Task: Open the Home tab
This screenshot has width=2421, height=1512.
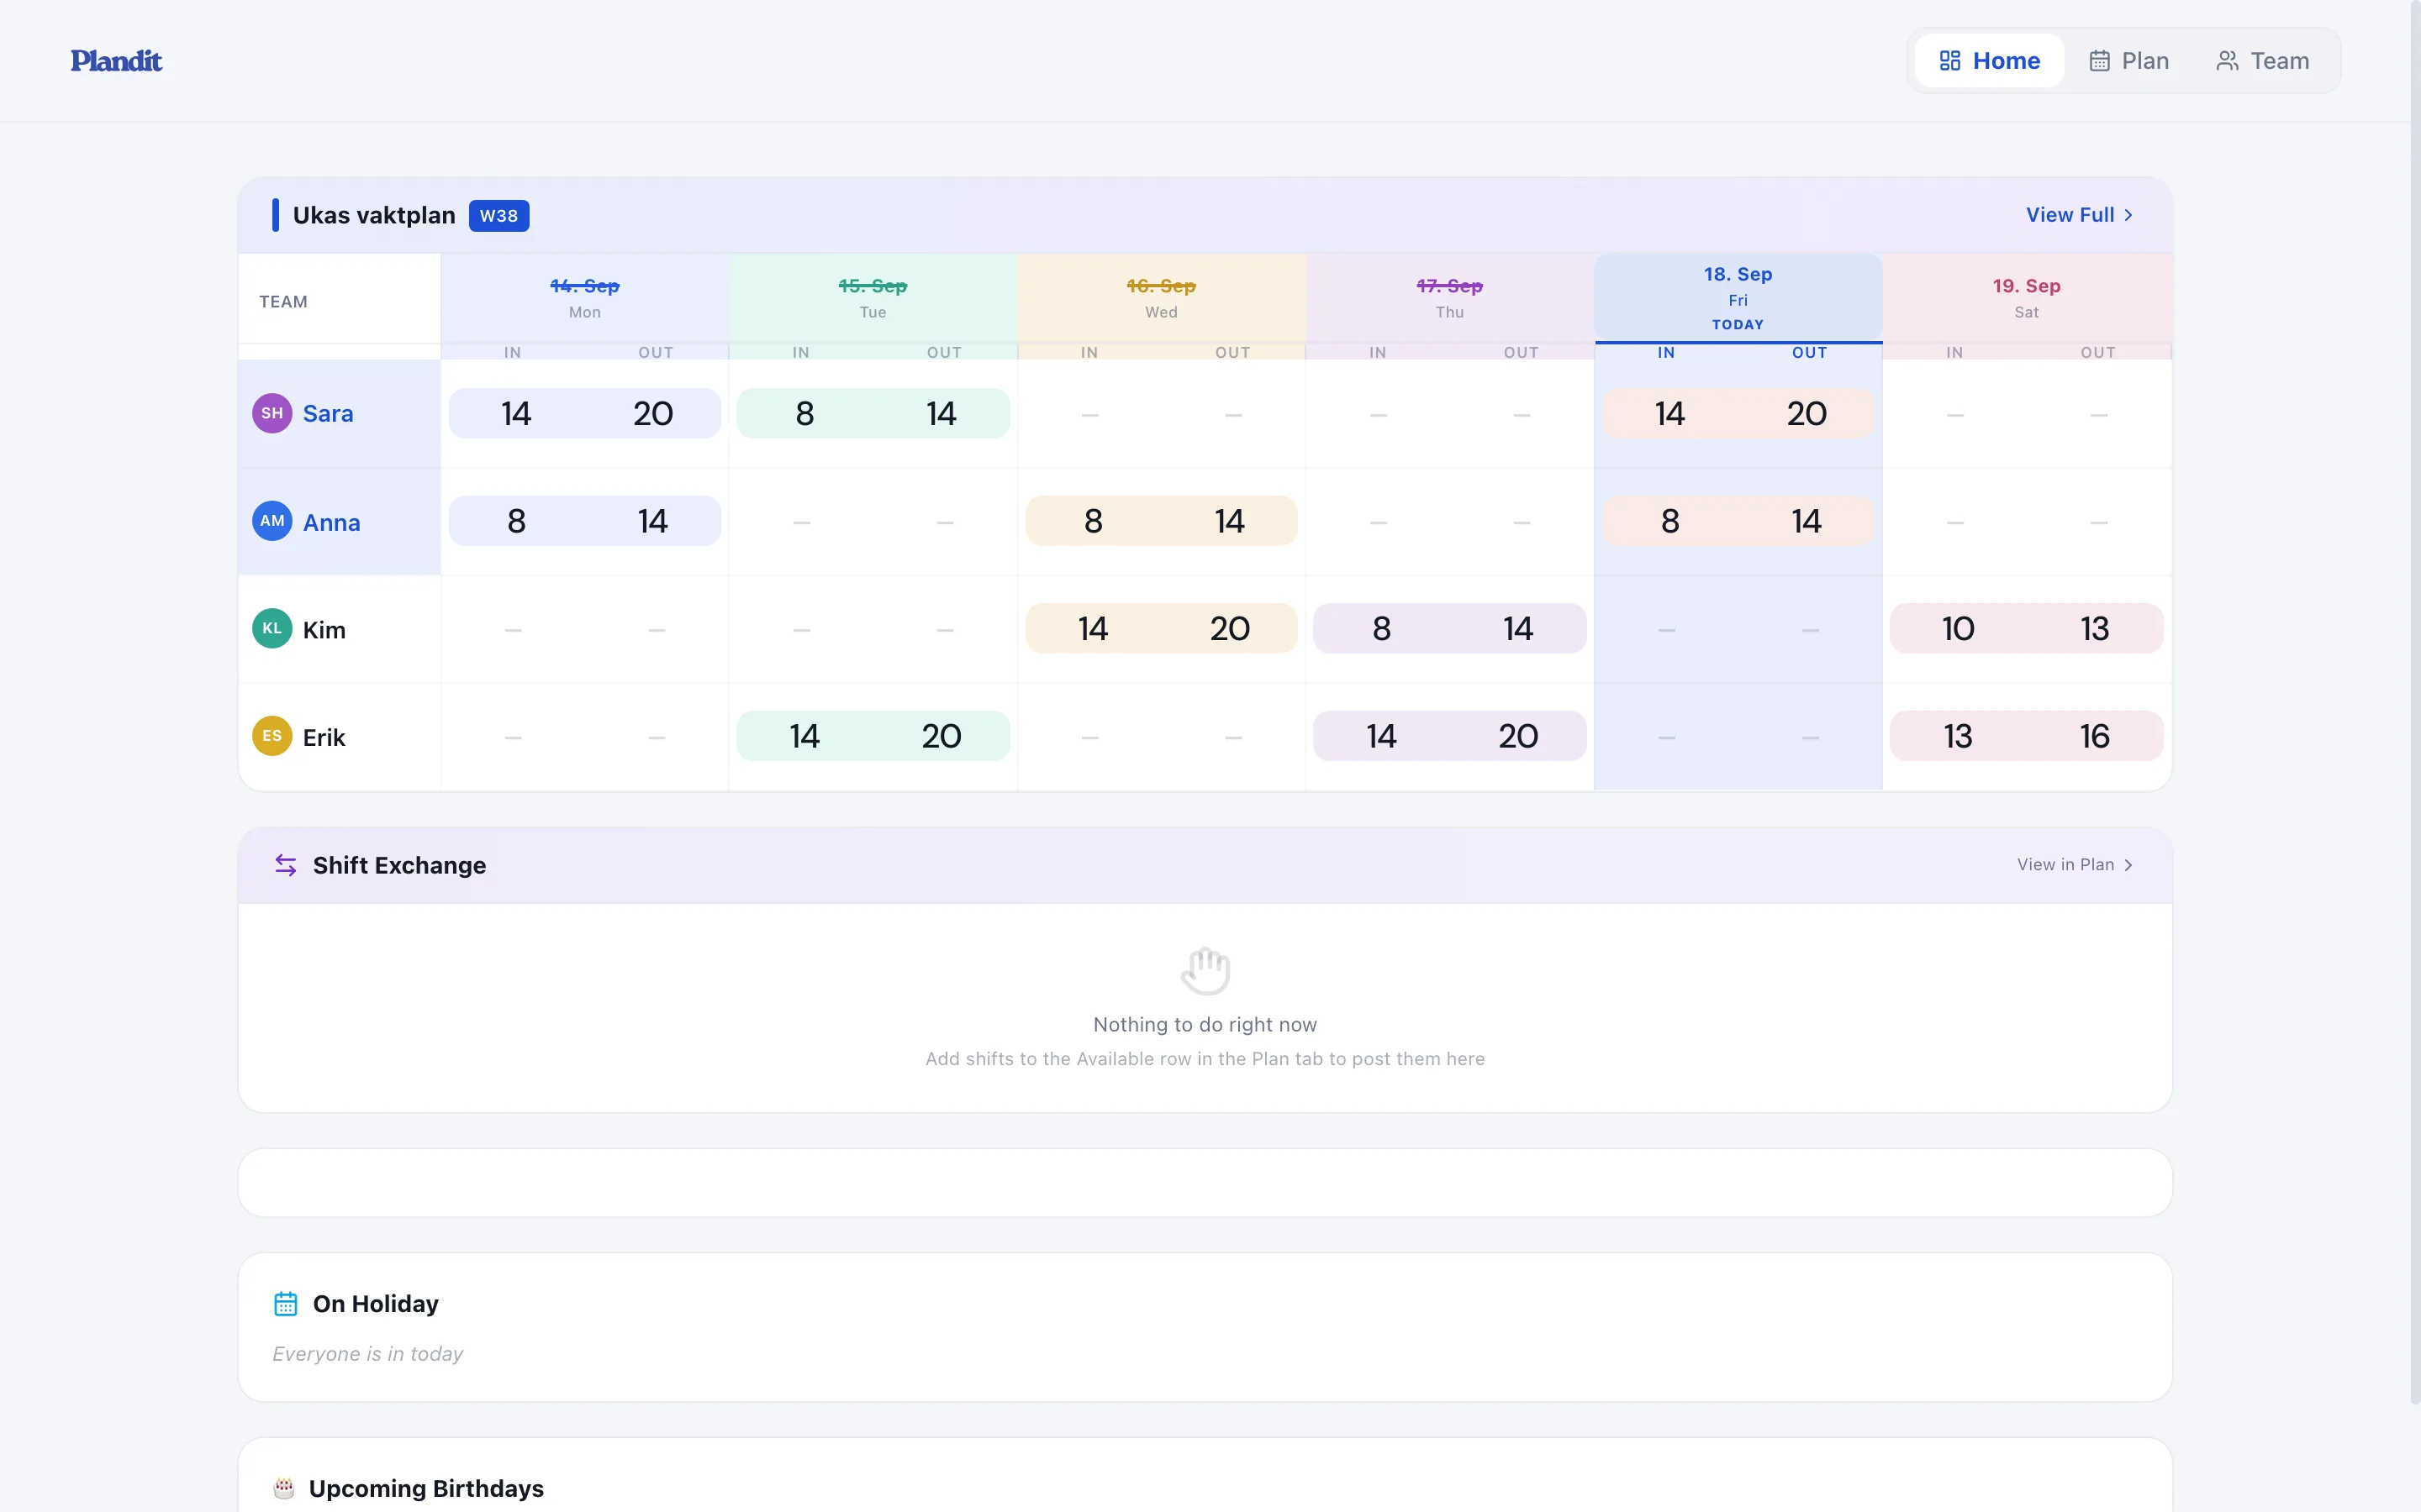Action: [x=1989, y=61]
